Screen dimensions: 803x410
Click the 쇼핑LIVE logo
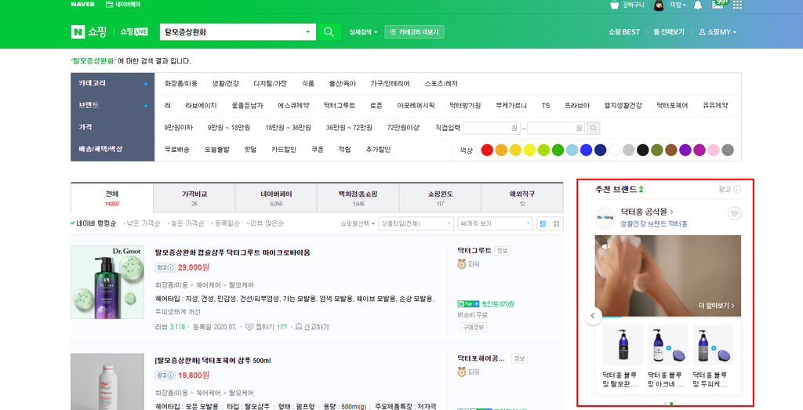(134, 31)
